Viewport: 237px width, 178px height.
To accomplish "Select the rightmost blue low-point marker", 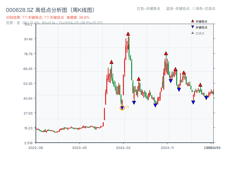I will [x=206, y=97].
